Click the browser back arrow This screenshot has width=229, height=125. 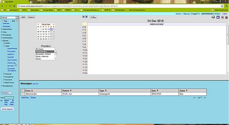pos(2,6)
